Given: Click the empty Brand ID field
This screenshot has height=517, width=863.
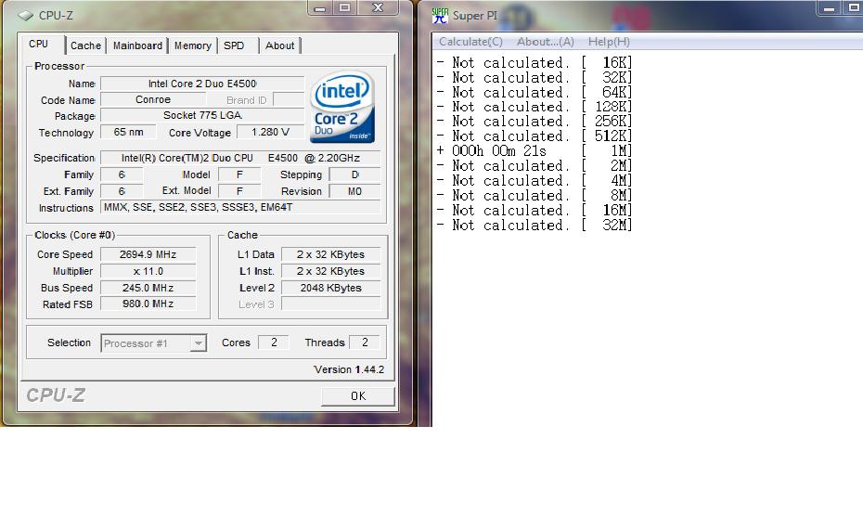Looking at the screenshot, I should click(x=289, y=99).
